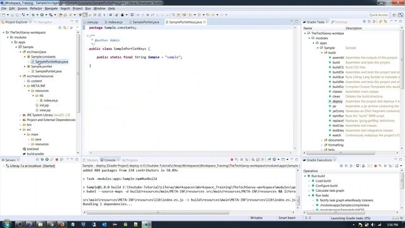This screenshot has width=405, height=228.
Task: Open the Run button dropdown arrow
Action: pyautogui.click(x=46, y=15)
